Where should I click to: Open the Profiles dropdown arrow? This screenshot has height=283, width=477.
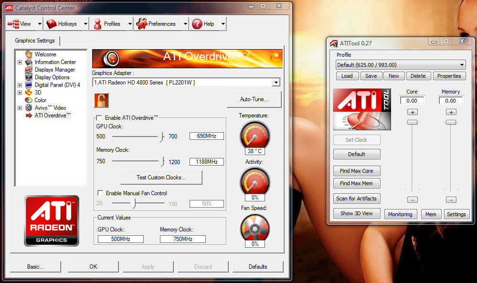pyautogui.click(x=130, y=24)
